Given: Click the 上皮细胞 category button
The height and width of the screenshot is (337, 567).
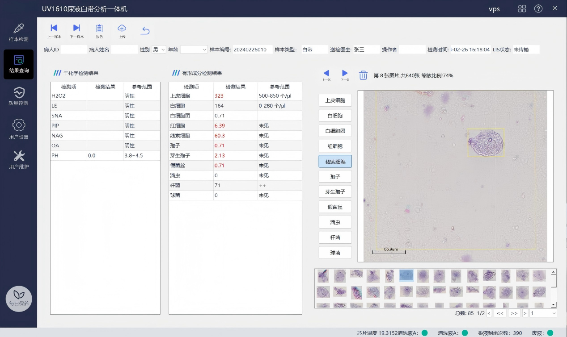Looking at the screenshot, I should (335, 100).
